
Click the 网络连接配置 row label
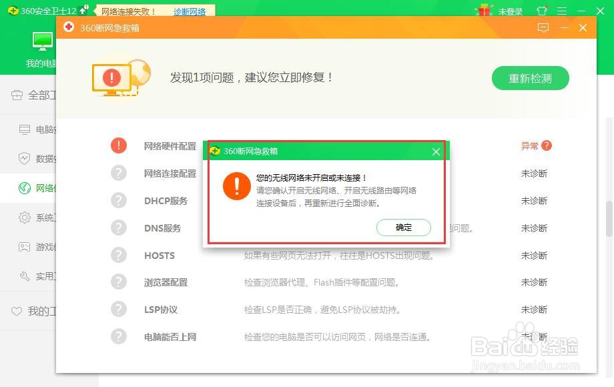coord(170,173)
